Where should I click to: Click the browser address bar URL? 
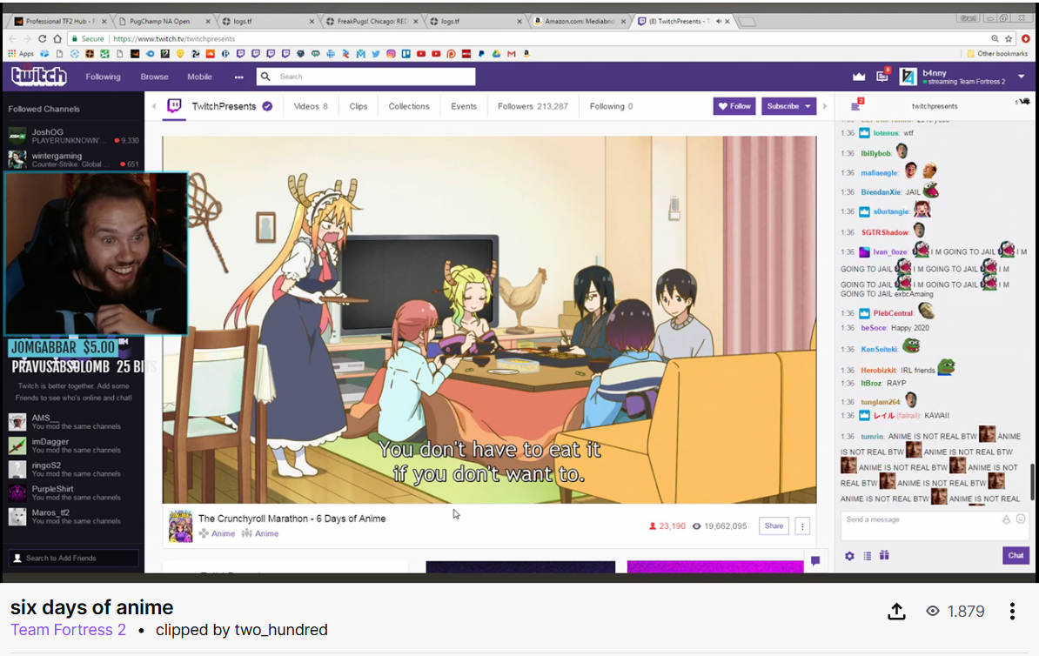[x=174, y=39]
